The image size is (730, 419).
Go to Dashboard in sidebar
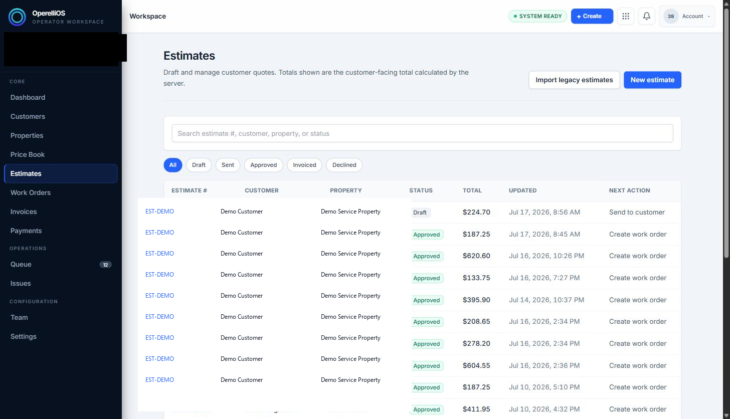[x=61, y=97]
